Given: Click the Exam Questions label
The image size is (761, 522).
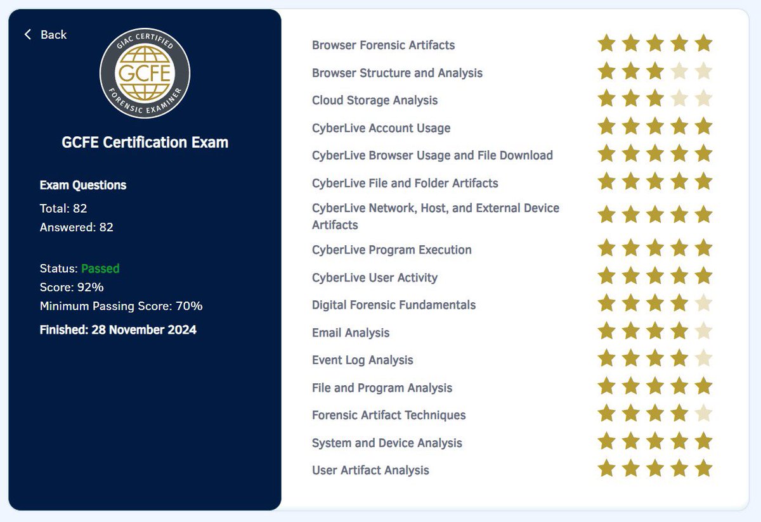Looking at the screenshot, I should pyautogui.click(x=83, y=185).
